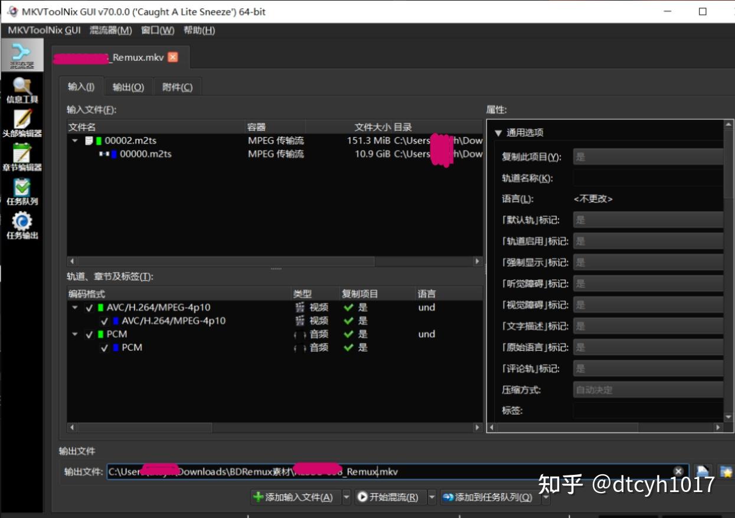Open dropdown arrow next to 添加到任务队列
This screenshot has width=735, height=518.
tap(545, 497)
